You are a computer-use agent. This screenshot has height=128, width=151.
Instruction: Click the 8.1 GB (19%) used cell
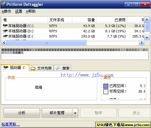pyautogui.click(x=115, y=31)
